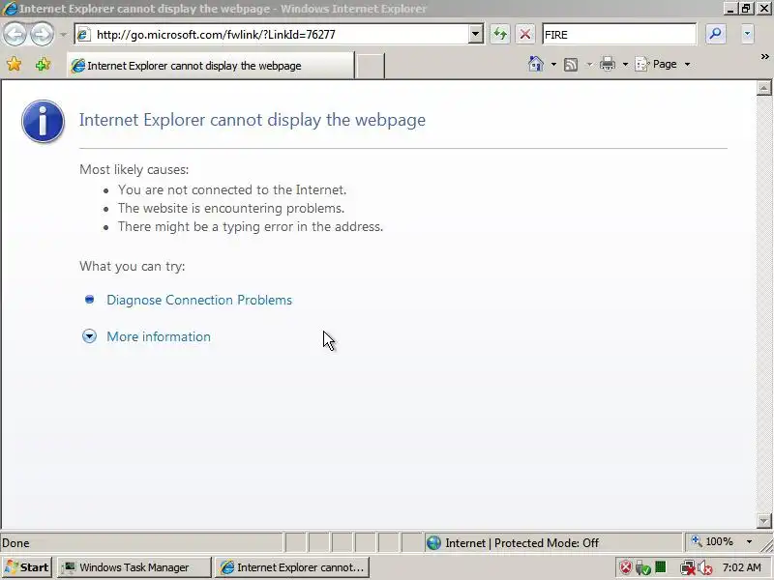Refresh the page with green arrows icon
Image resolution: width=774 pixels, height=580 pixels.
pyautogui.click(x=500, y=34)
